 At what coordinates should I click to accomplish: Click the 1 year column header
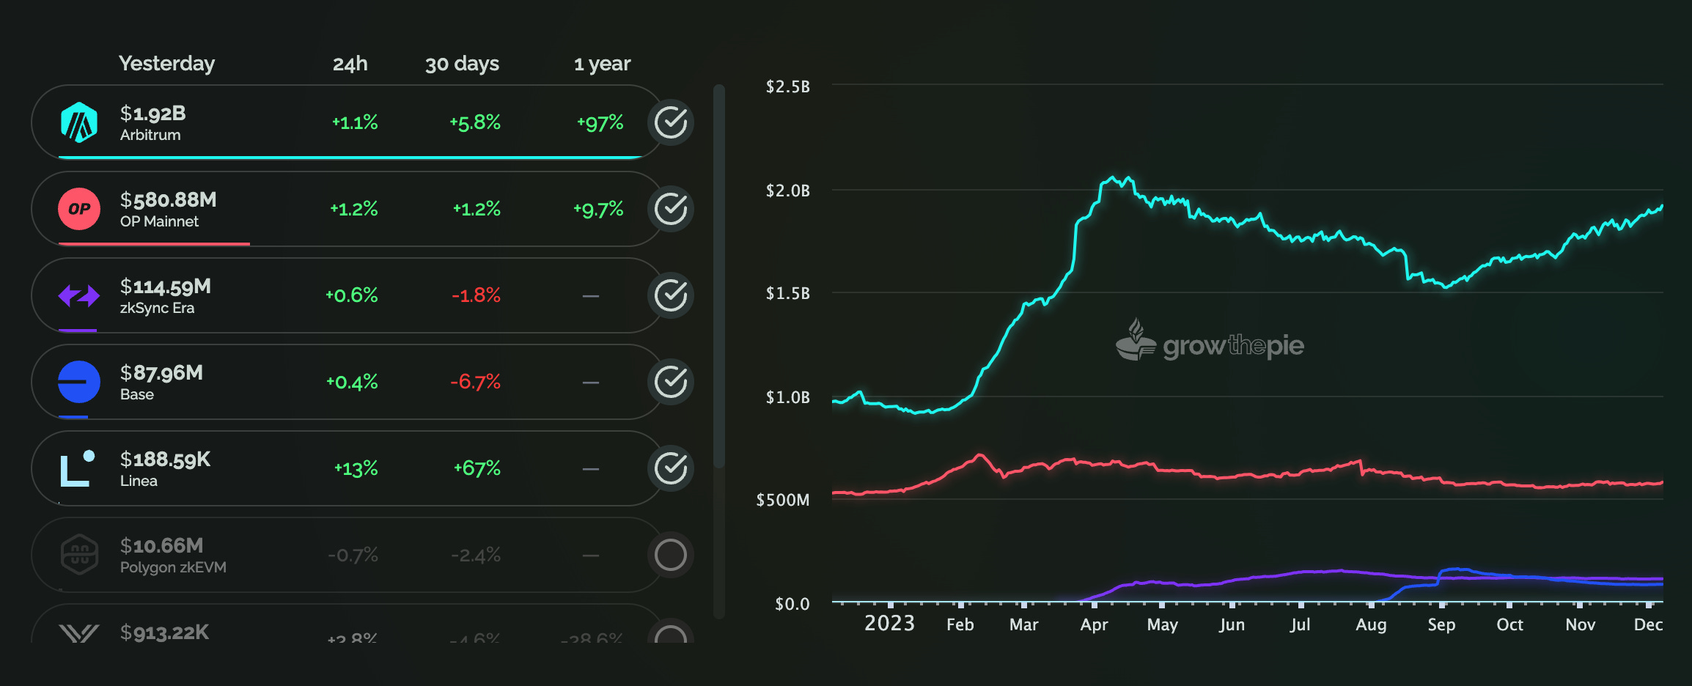tap(602, 64)
